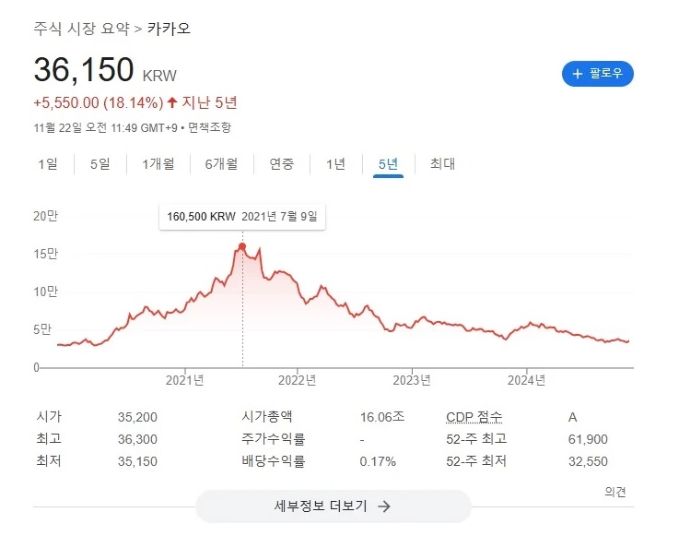
Task: Click the plus icon in follow button
Action: [x=578, y=74]
